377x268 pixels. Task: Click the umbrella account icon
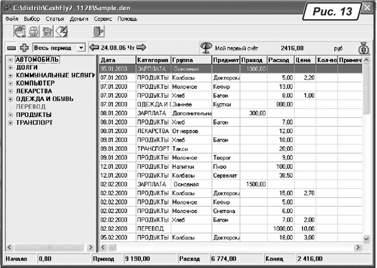pos(206,48)
